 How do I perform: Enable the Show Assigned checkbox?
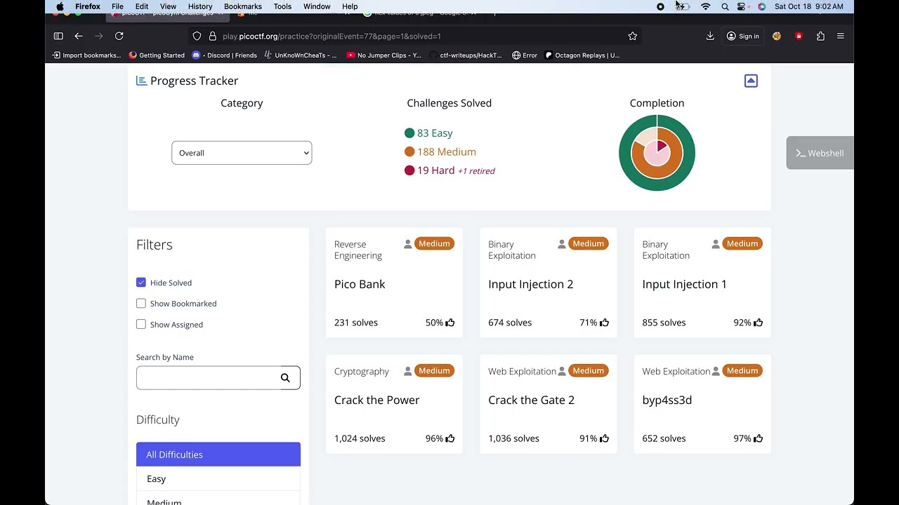point(141,325)
